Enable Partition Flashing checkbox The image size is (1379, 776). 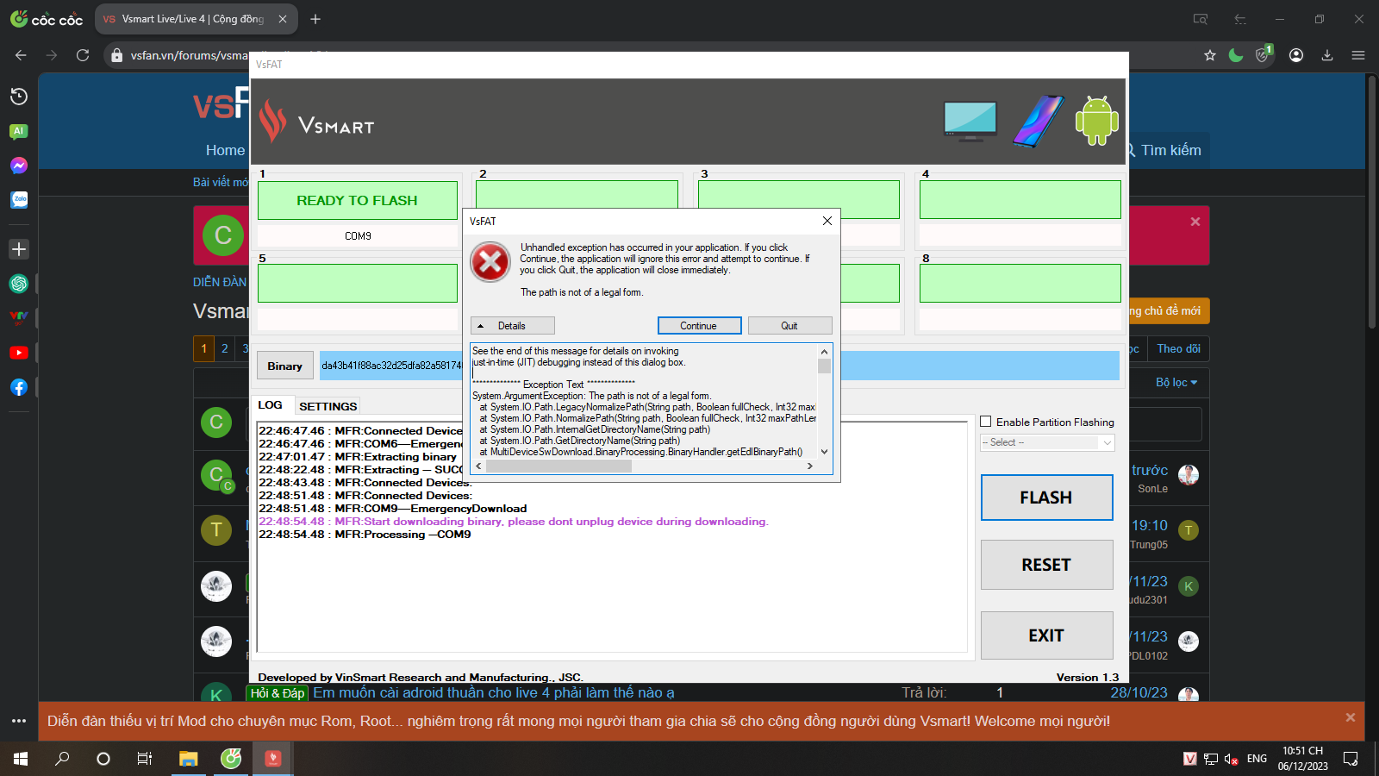(986, 422)
